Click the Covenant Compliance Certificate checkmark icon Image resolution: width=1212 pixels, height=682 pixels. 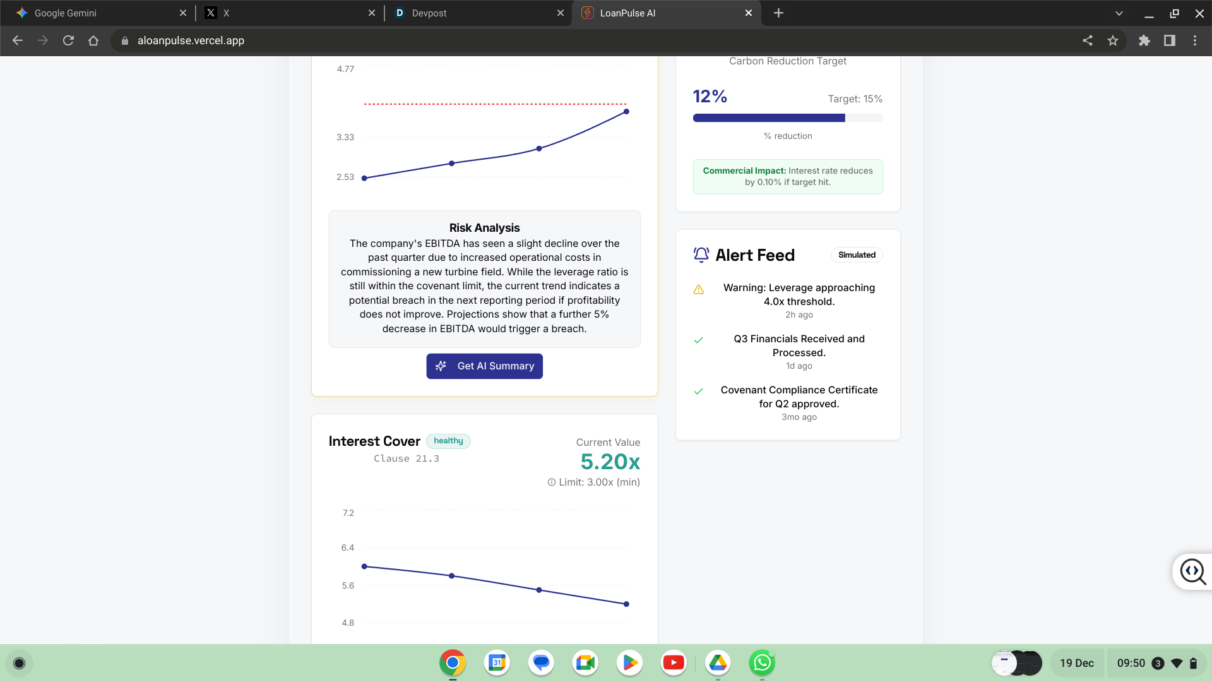pyautogui.click(x=698, y=392)
